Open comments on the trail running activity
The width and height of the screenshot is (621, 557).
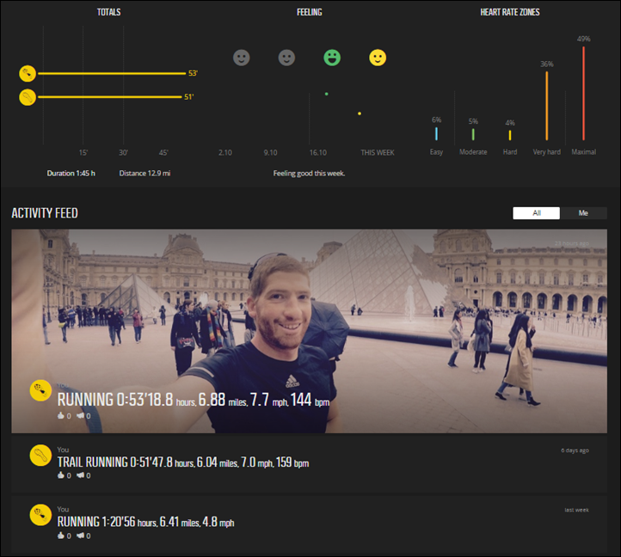[x=79, y=475]
